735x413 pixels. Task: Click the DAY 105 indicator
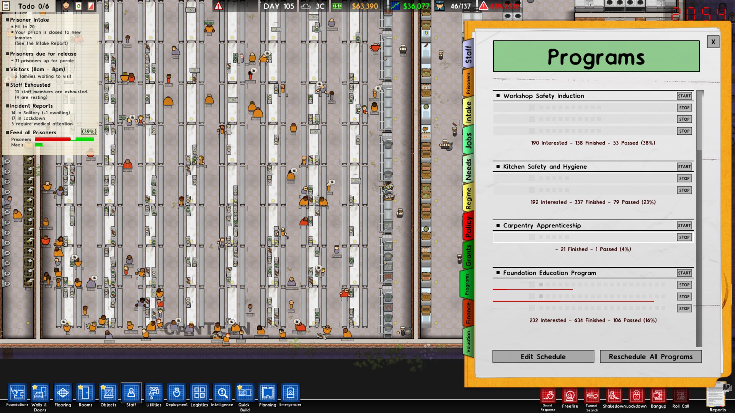click(x=279, y=6)
